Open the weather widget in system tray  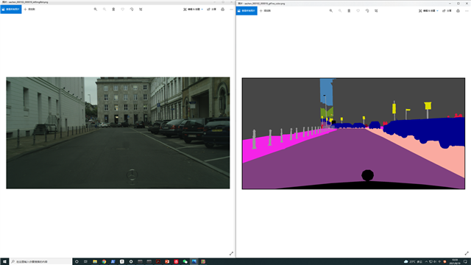pyautogui.click(x=414, y=262)
